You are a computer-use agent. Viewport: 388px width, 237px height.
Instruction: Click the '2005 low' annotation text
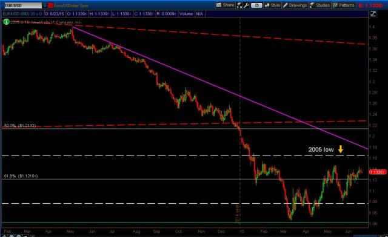(x=321, y=149)
